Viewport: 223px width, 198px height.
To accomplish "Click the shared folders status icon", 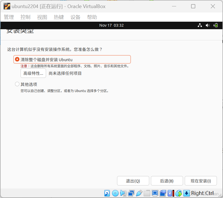I will (147, 193).
